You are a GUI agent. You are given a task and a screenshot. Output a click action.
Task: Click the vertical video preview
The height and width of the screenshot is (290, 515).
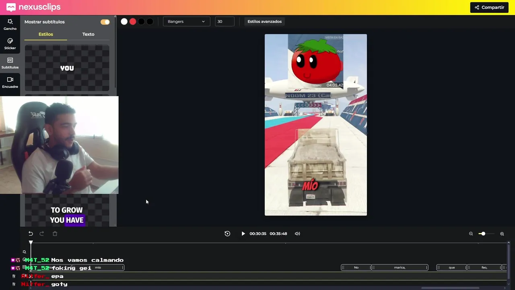[316, 125]
